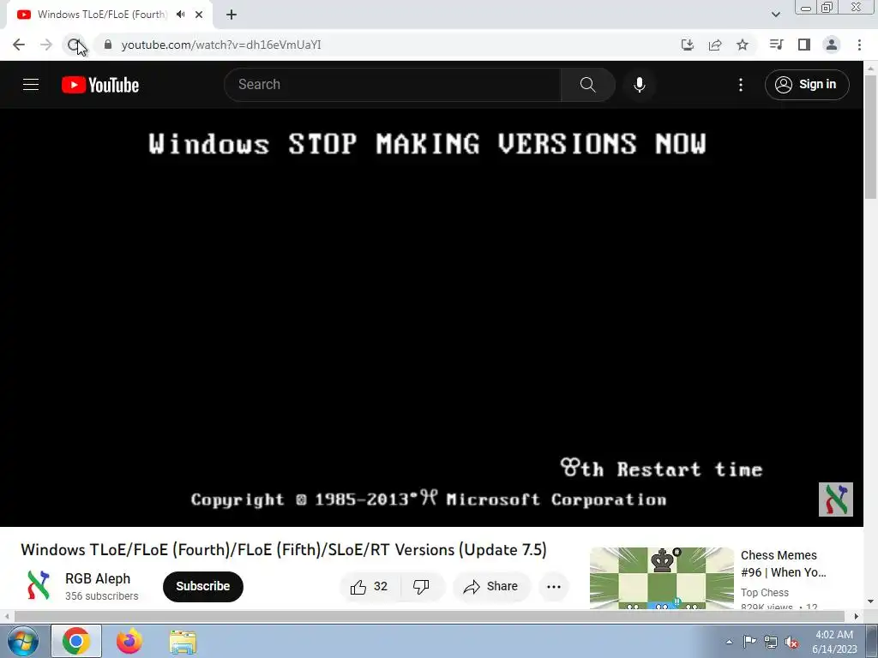
Task: Open the Chrome profile avatar
Action: pyautogui.click(x=832, y=45)
